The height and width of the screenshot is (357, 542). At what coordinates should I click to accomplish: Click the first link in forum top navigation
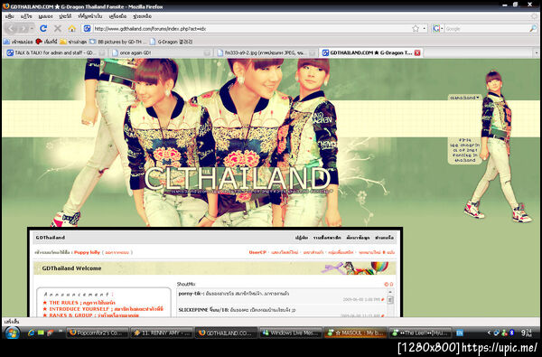pyautogui.click(x=302, y=238)
